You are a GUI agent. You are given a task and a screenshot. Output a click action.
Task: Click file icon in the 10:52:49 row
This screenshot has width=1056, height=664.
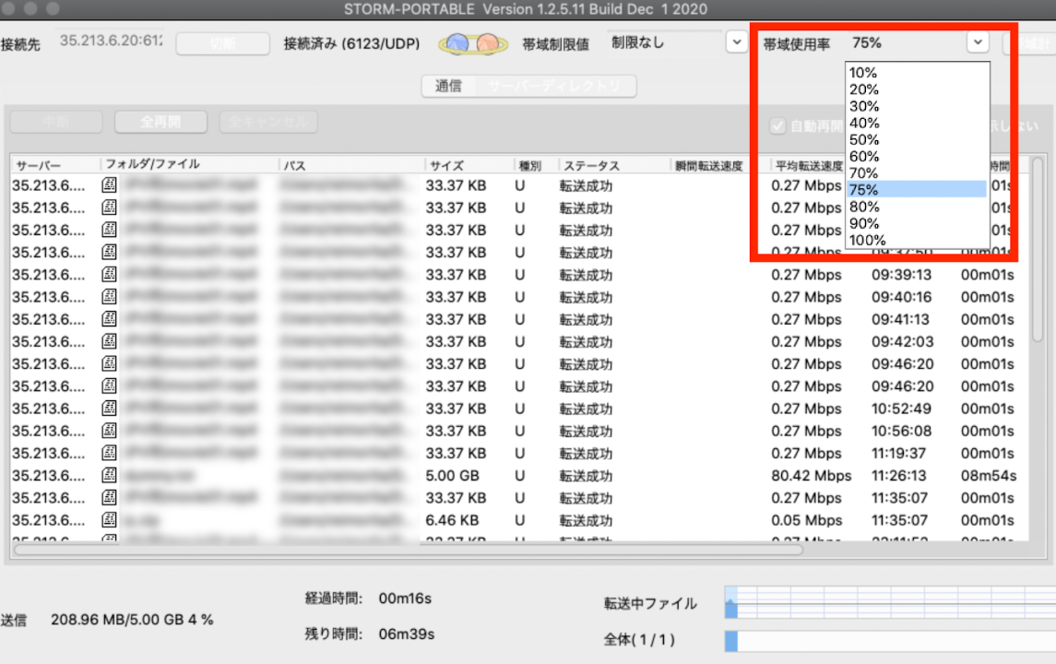(109, 409)
